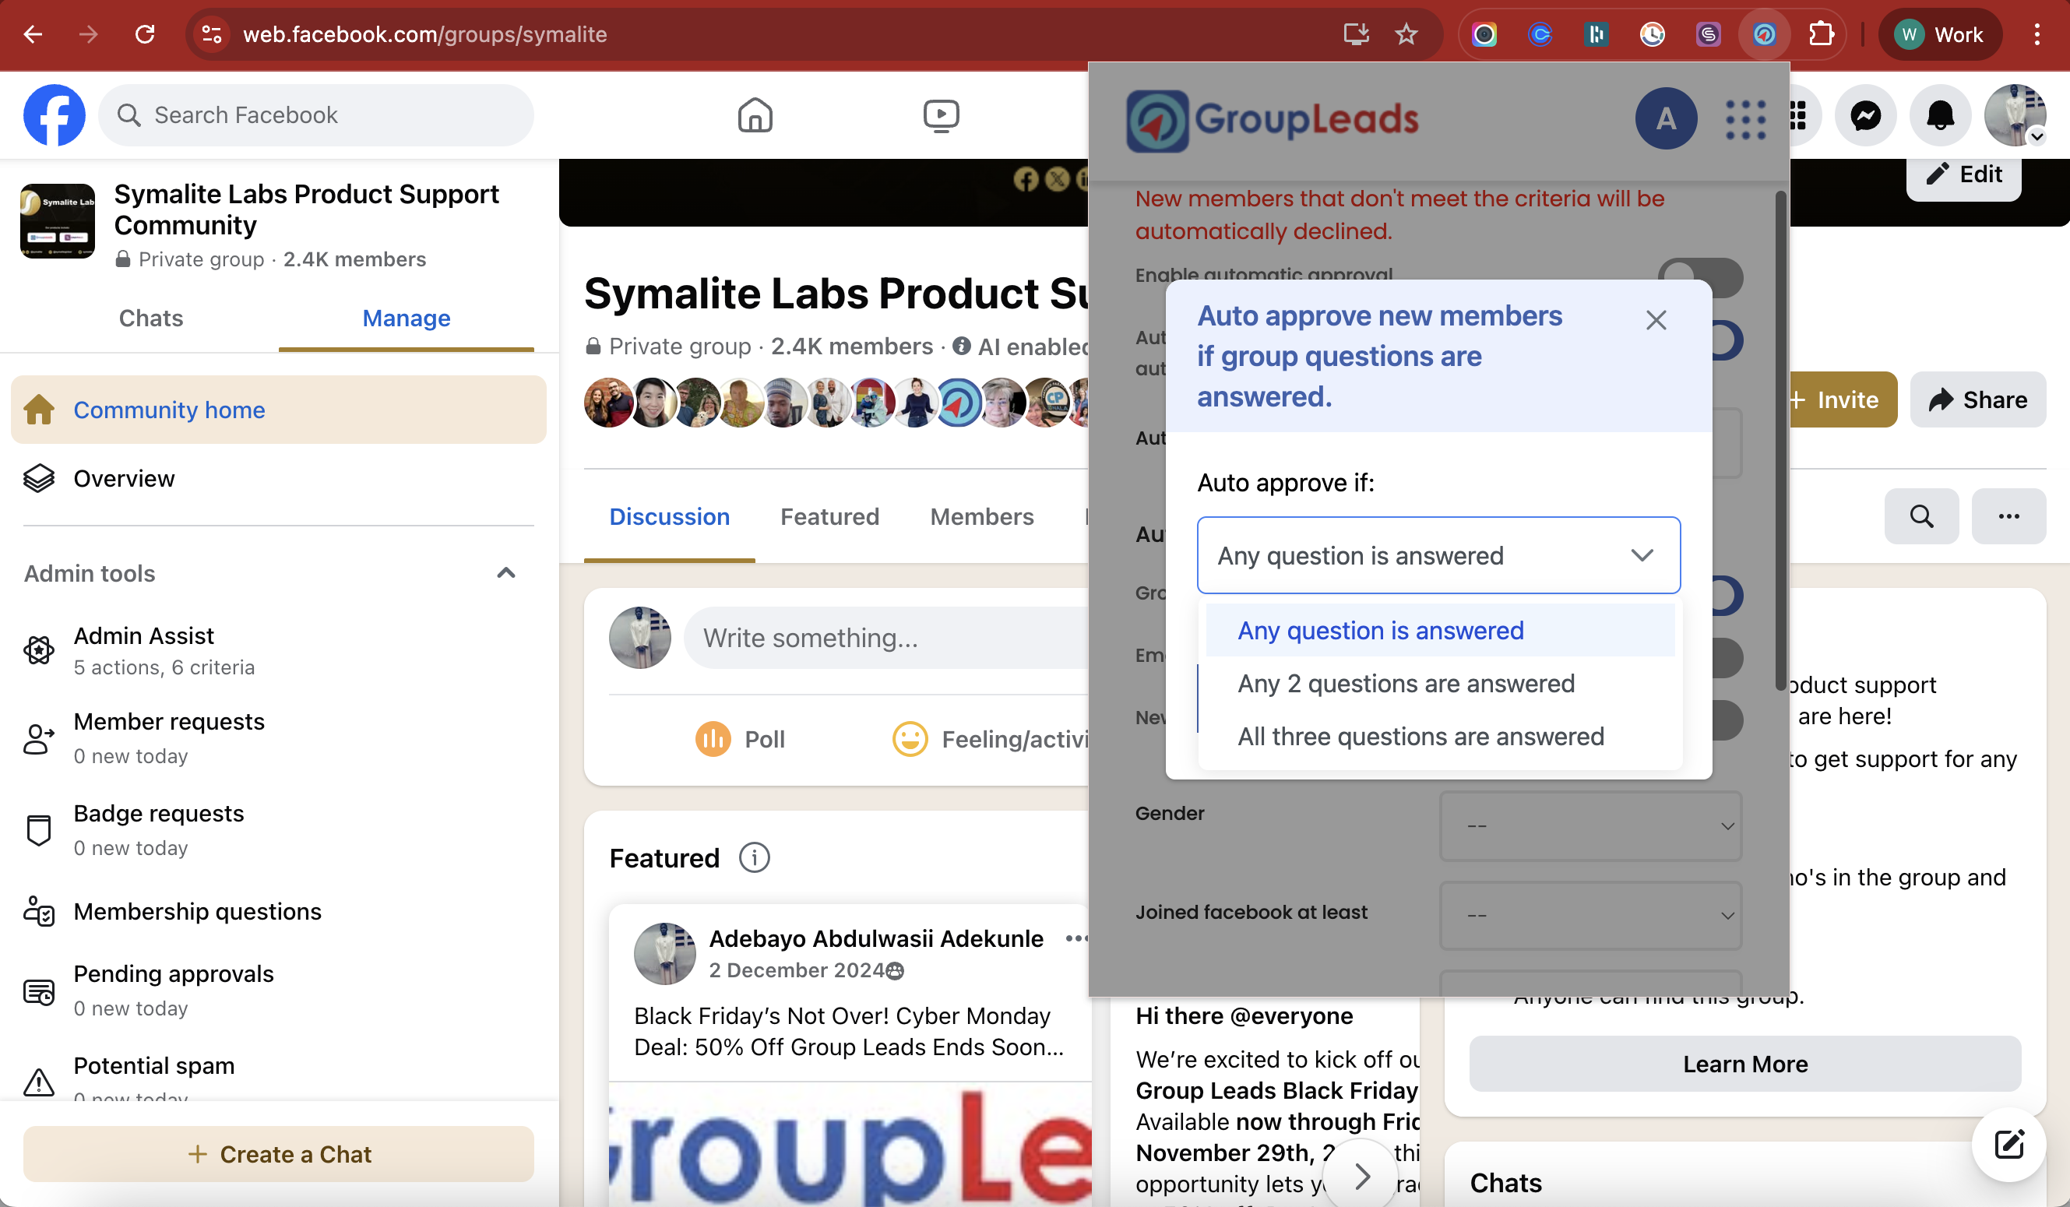This screenshot has height=1207, width=2070.
Task: Click the group cover thumbnail in sidebar
Action: tap(58, 221)
